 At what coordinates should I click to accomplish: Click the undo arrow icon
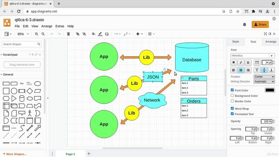(52, 34)
